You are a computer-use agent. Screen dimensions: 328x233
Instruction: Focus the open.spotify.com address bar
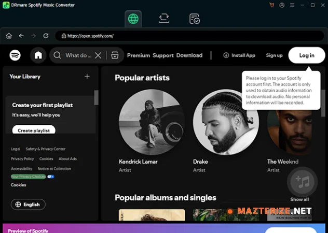pyautogui.click(x=189, y=36)
